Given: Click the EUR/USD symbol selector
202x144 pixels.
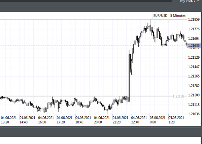Looking at the screenshot, I should tap(160, 16).
